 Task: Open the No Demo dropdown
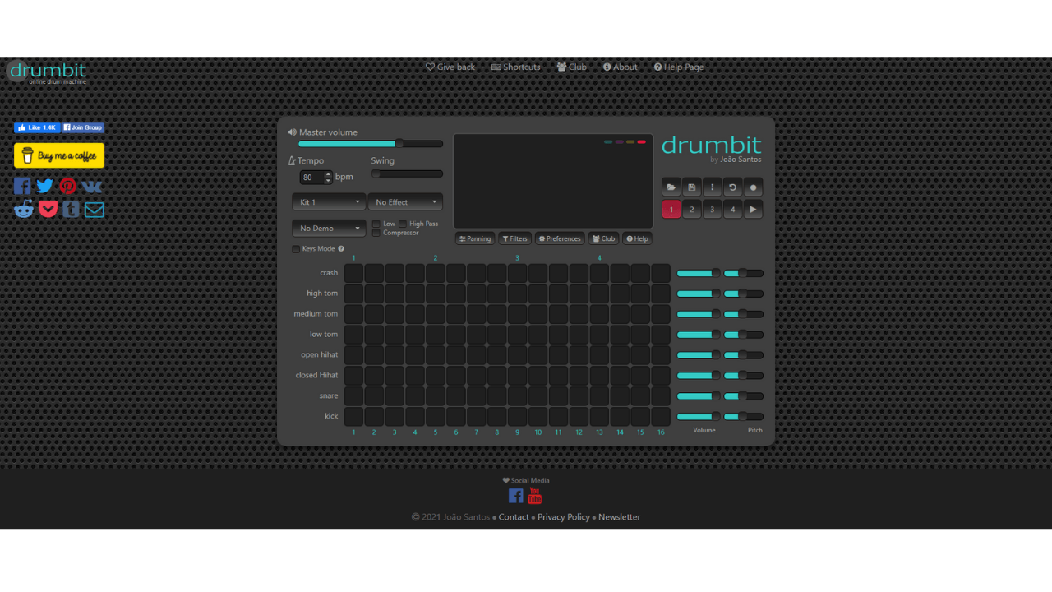(x=328, y=228)
